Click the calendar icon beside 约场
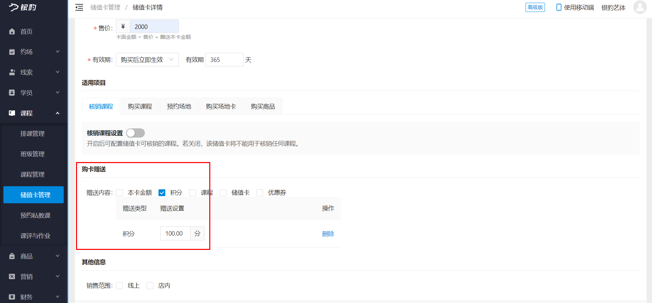Screen dimensions: 652x303 coord(12,52)
